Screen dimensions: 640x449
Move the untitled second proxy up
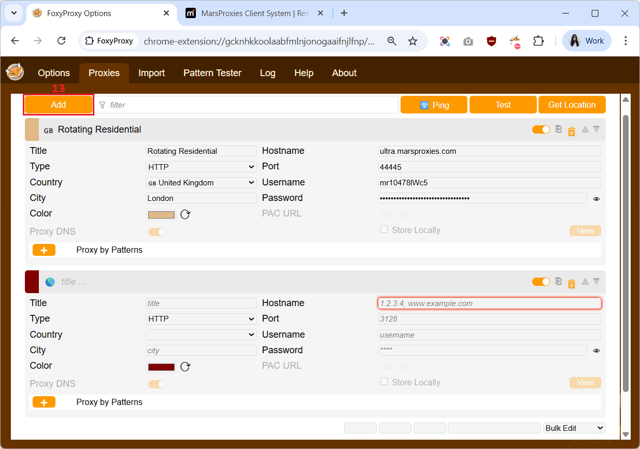coord(585,282)
